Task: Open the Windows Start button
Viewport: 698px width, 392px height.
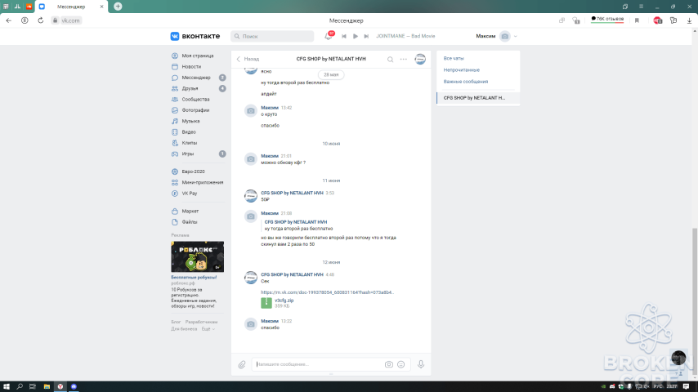Action: tap(7, 386)
